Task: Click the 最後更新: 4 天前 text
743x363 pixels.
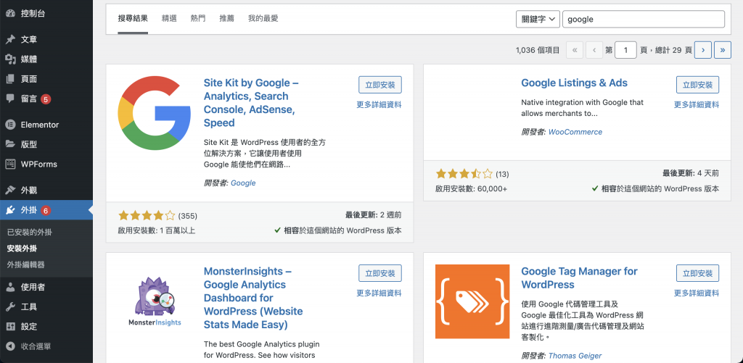Action: click(691, 173)
